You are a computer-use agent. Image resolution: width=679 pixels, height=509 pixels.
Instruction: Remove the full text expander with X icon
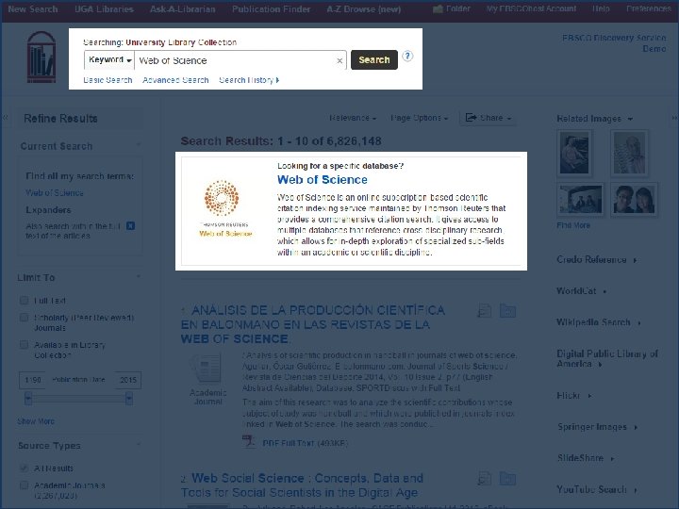[x=130, y=226]
